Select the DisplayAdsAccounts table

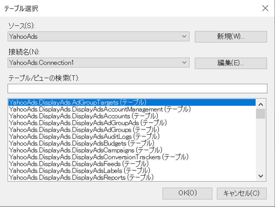pyautogui.click(x=83, y=116)
